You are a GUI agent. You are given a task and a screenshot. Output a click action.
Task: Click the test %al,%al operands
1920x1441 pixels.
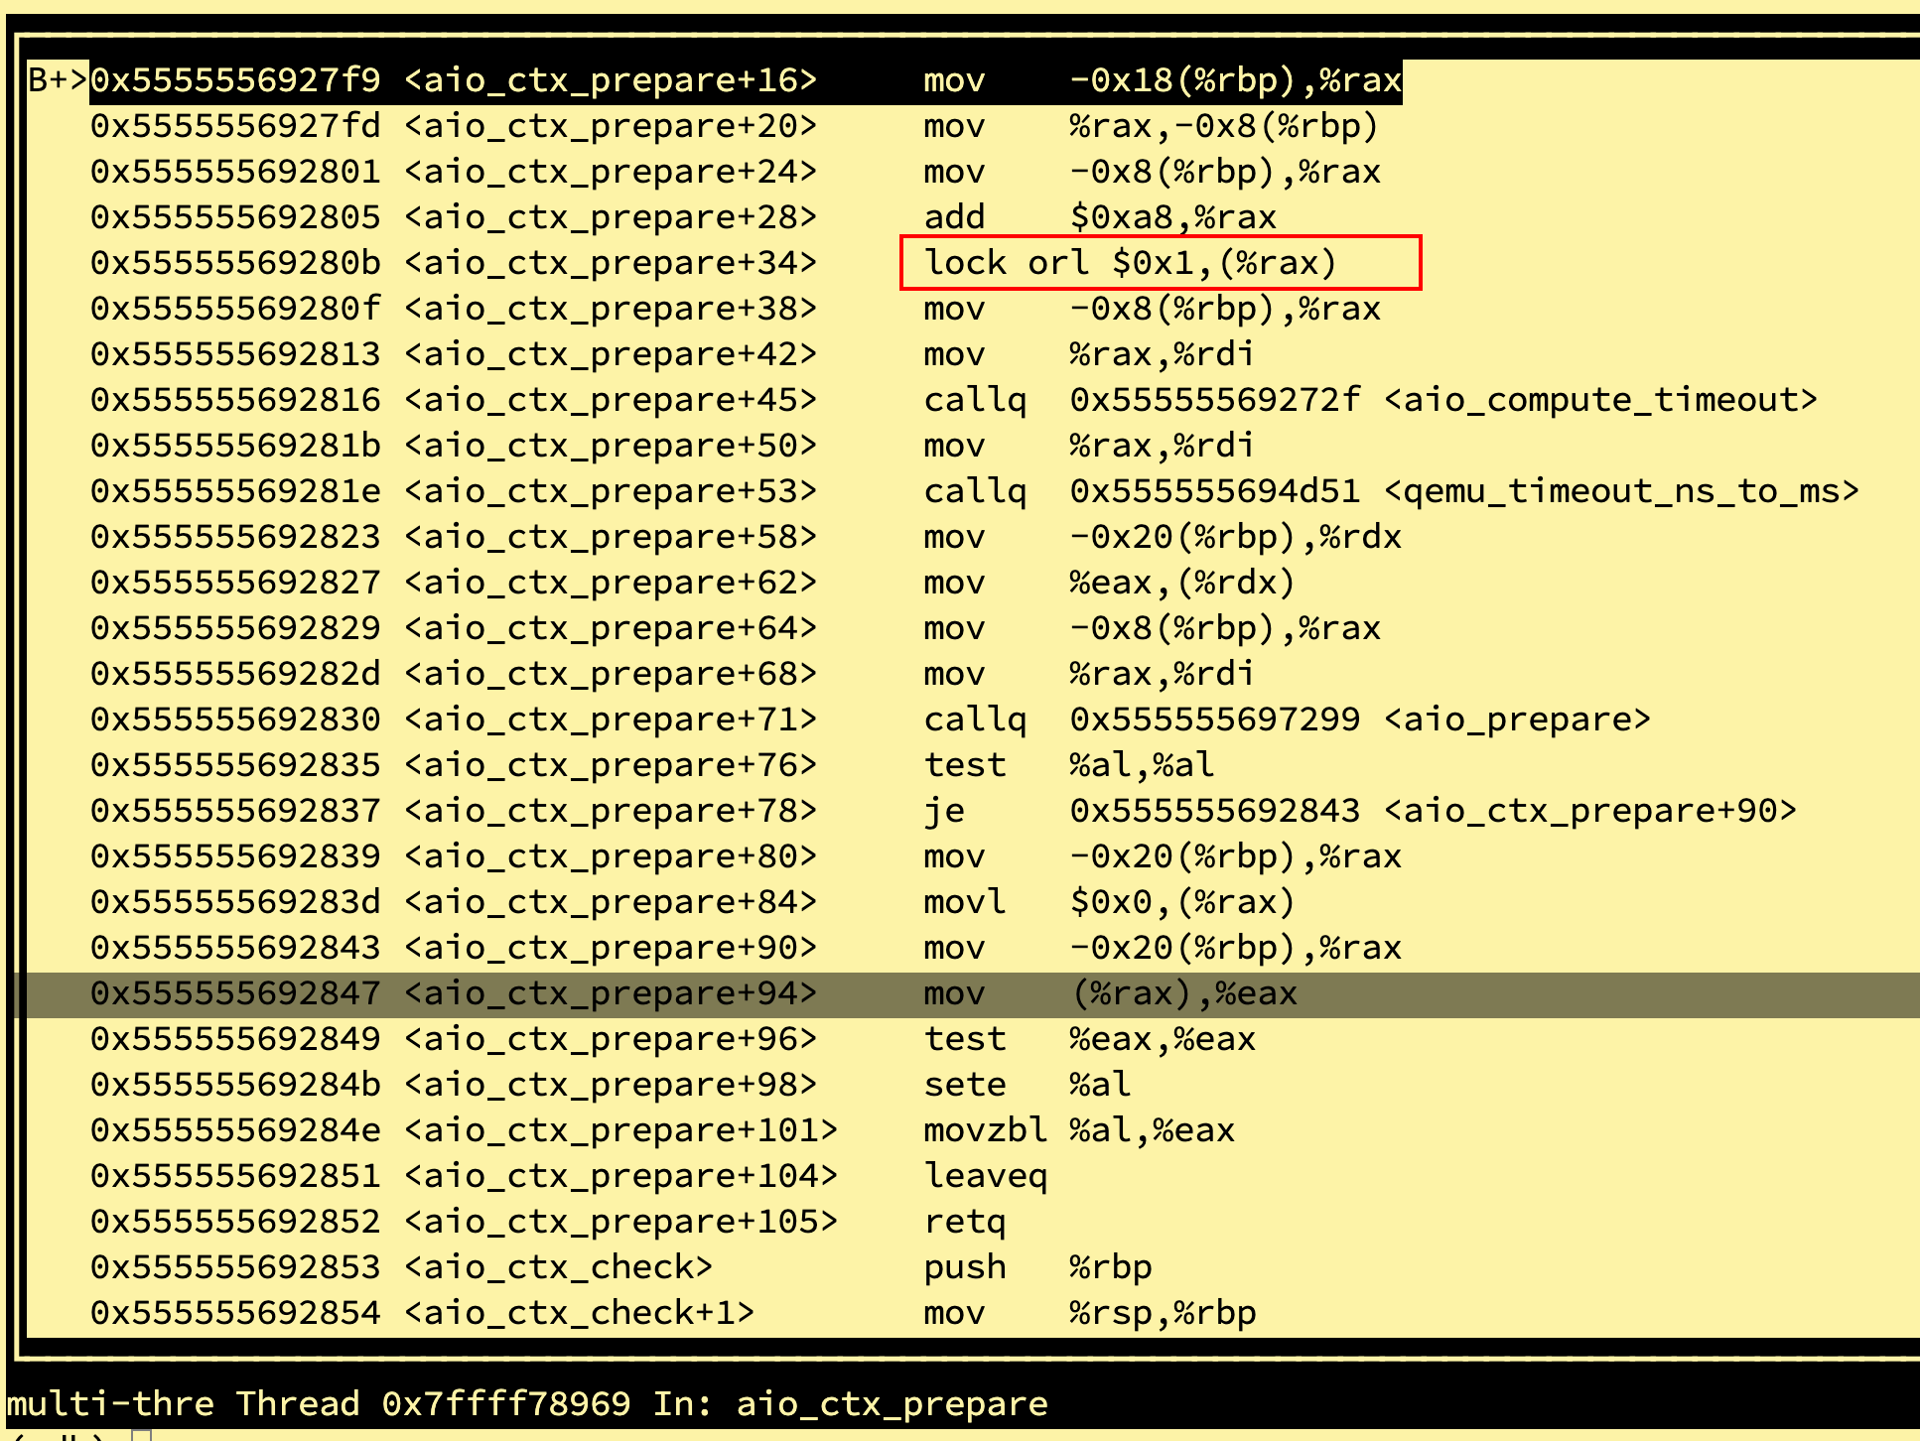coord(1142,765)
